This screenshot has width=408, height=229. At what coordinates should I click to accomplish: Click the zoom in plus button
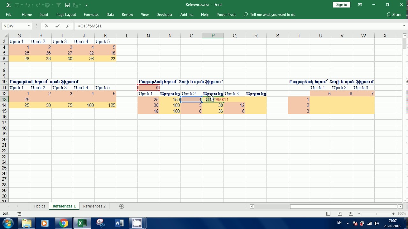coord(393,214)
